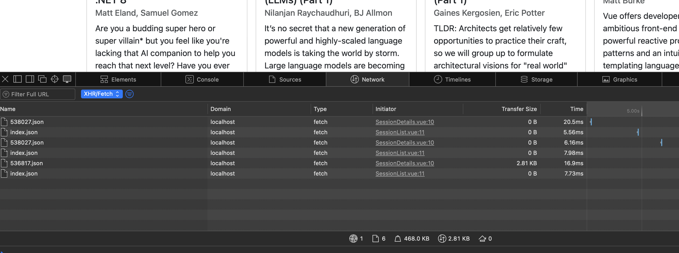Image resolution: width=679 pixels, height=253 pixels.
Task: Open SessionList.vue:11 link in 7.73ms row
Action: click(400, 173)
